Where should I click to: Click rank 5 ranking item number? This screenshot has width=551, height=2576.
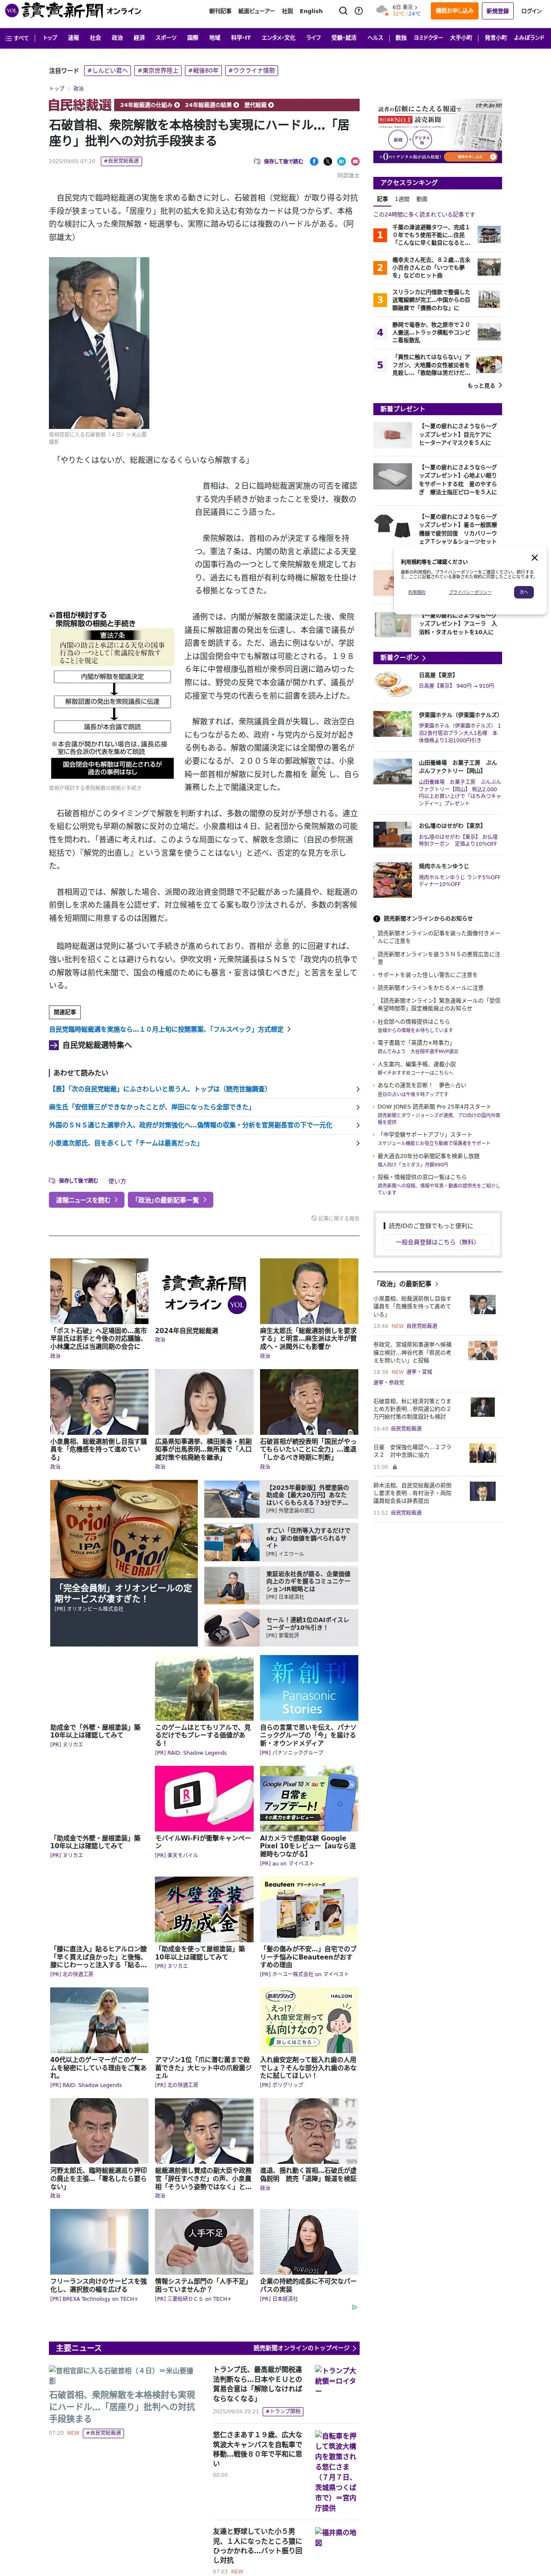pyautogui.click(x=380, y=365)
